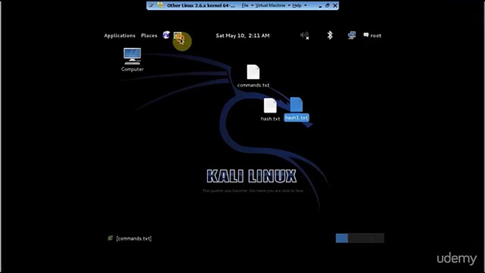Open the Applications menu
485x273 pixels.
point(120,35)
